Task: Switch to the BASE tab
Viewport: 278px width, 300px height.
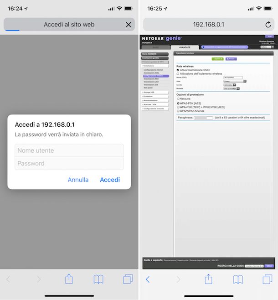Action: coord(155,47)
